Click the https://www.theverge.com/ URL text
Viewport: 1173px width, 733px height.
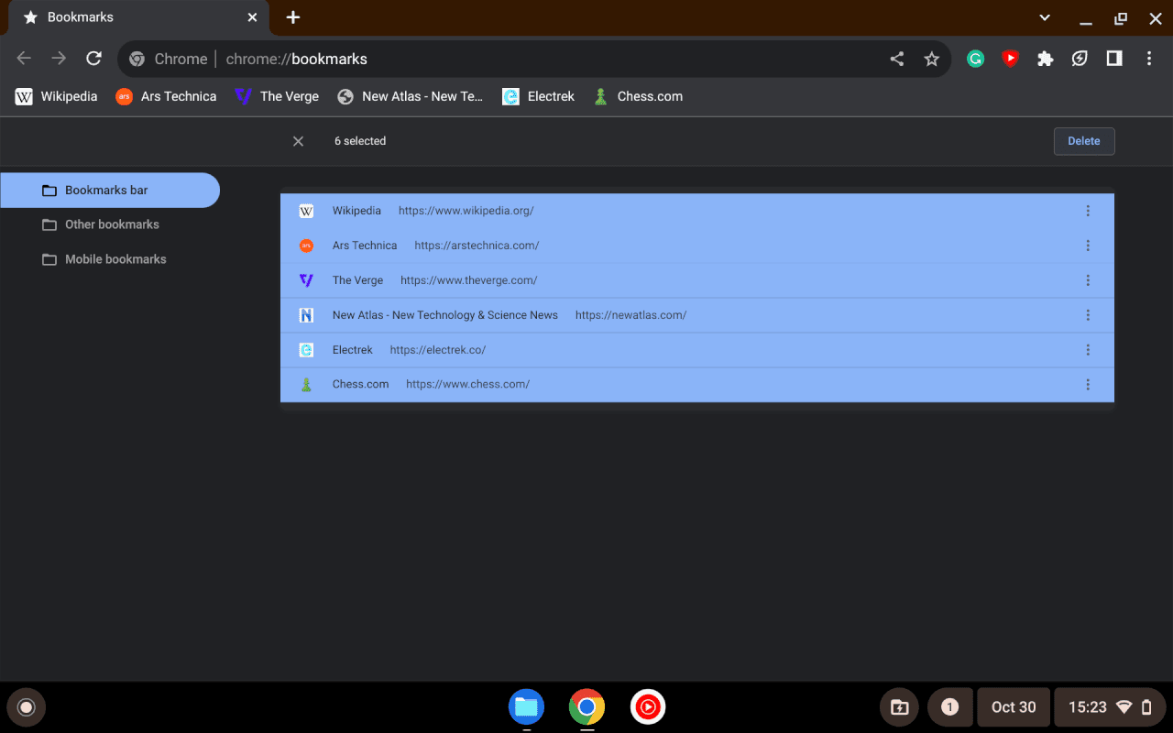tap(468, 280)
